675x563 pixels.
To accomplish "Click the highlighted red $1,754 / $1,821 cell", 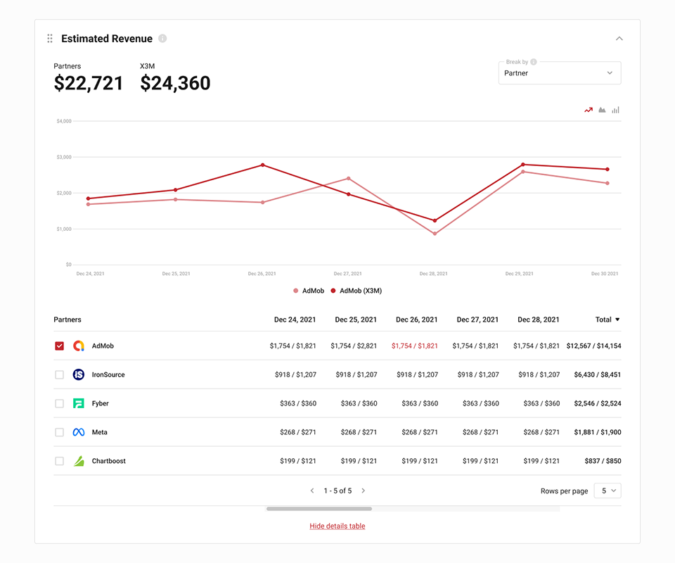I will point(415,346).
